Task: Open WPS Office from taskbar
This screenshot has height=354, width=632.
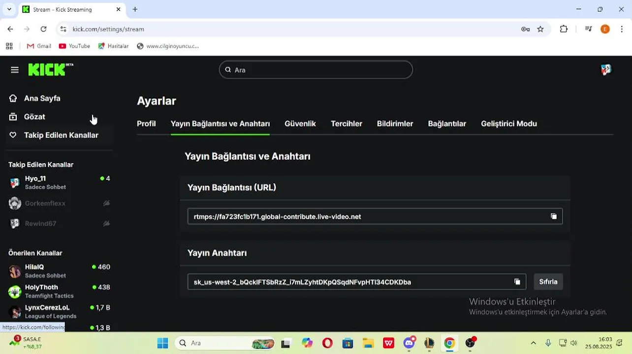Action: coord(388,343)
